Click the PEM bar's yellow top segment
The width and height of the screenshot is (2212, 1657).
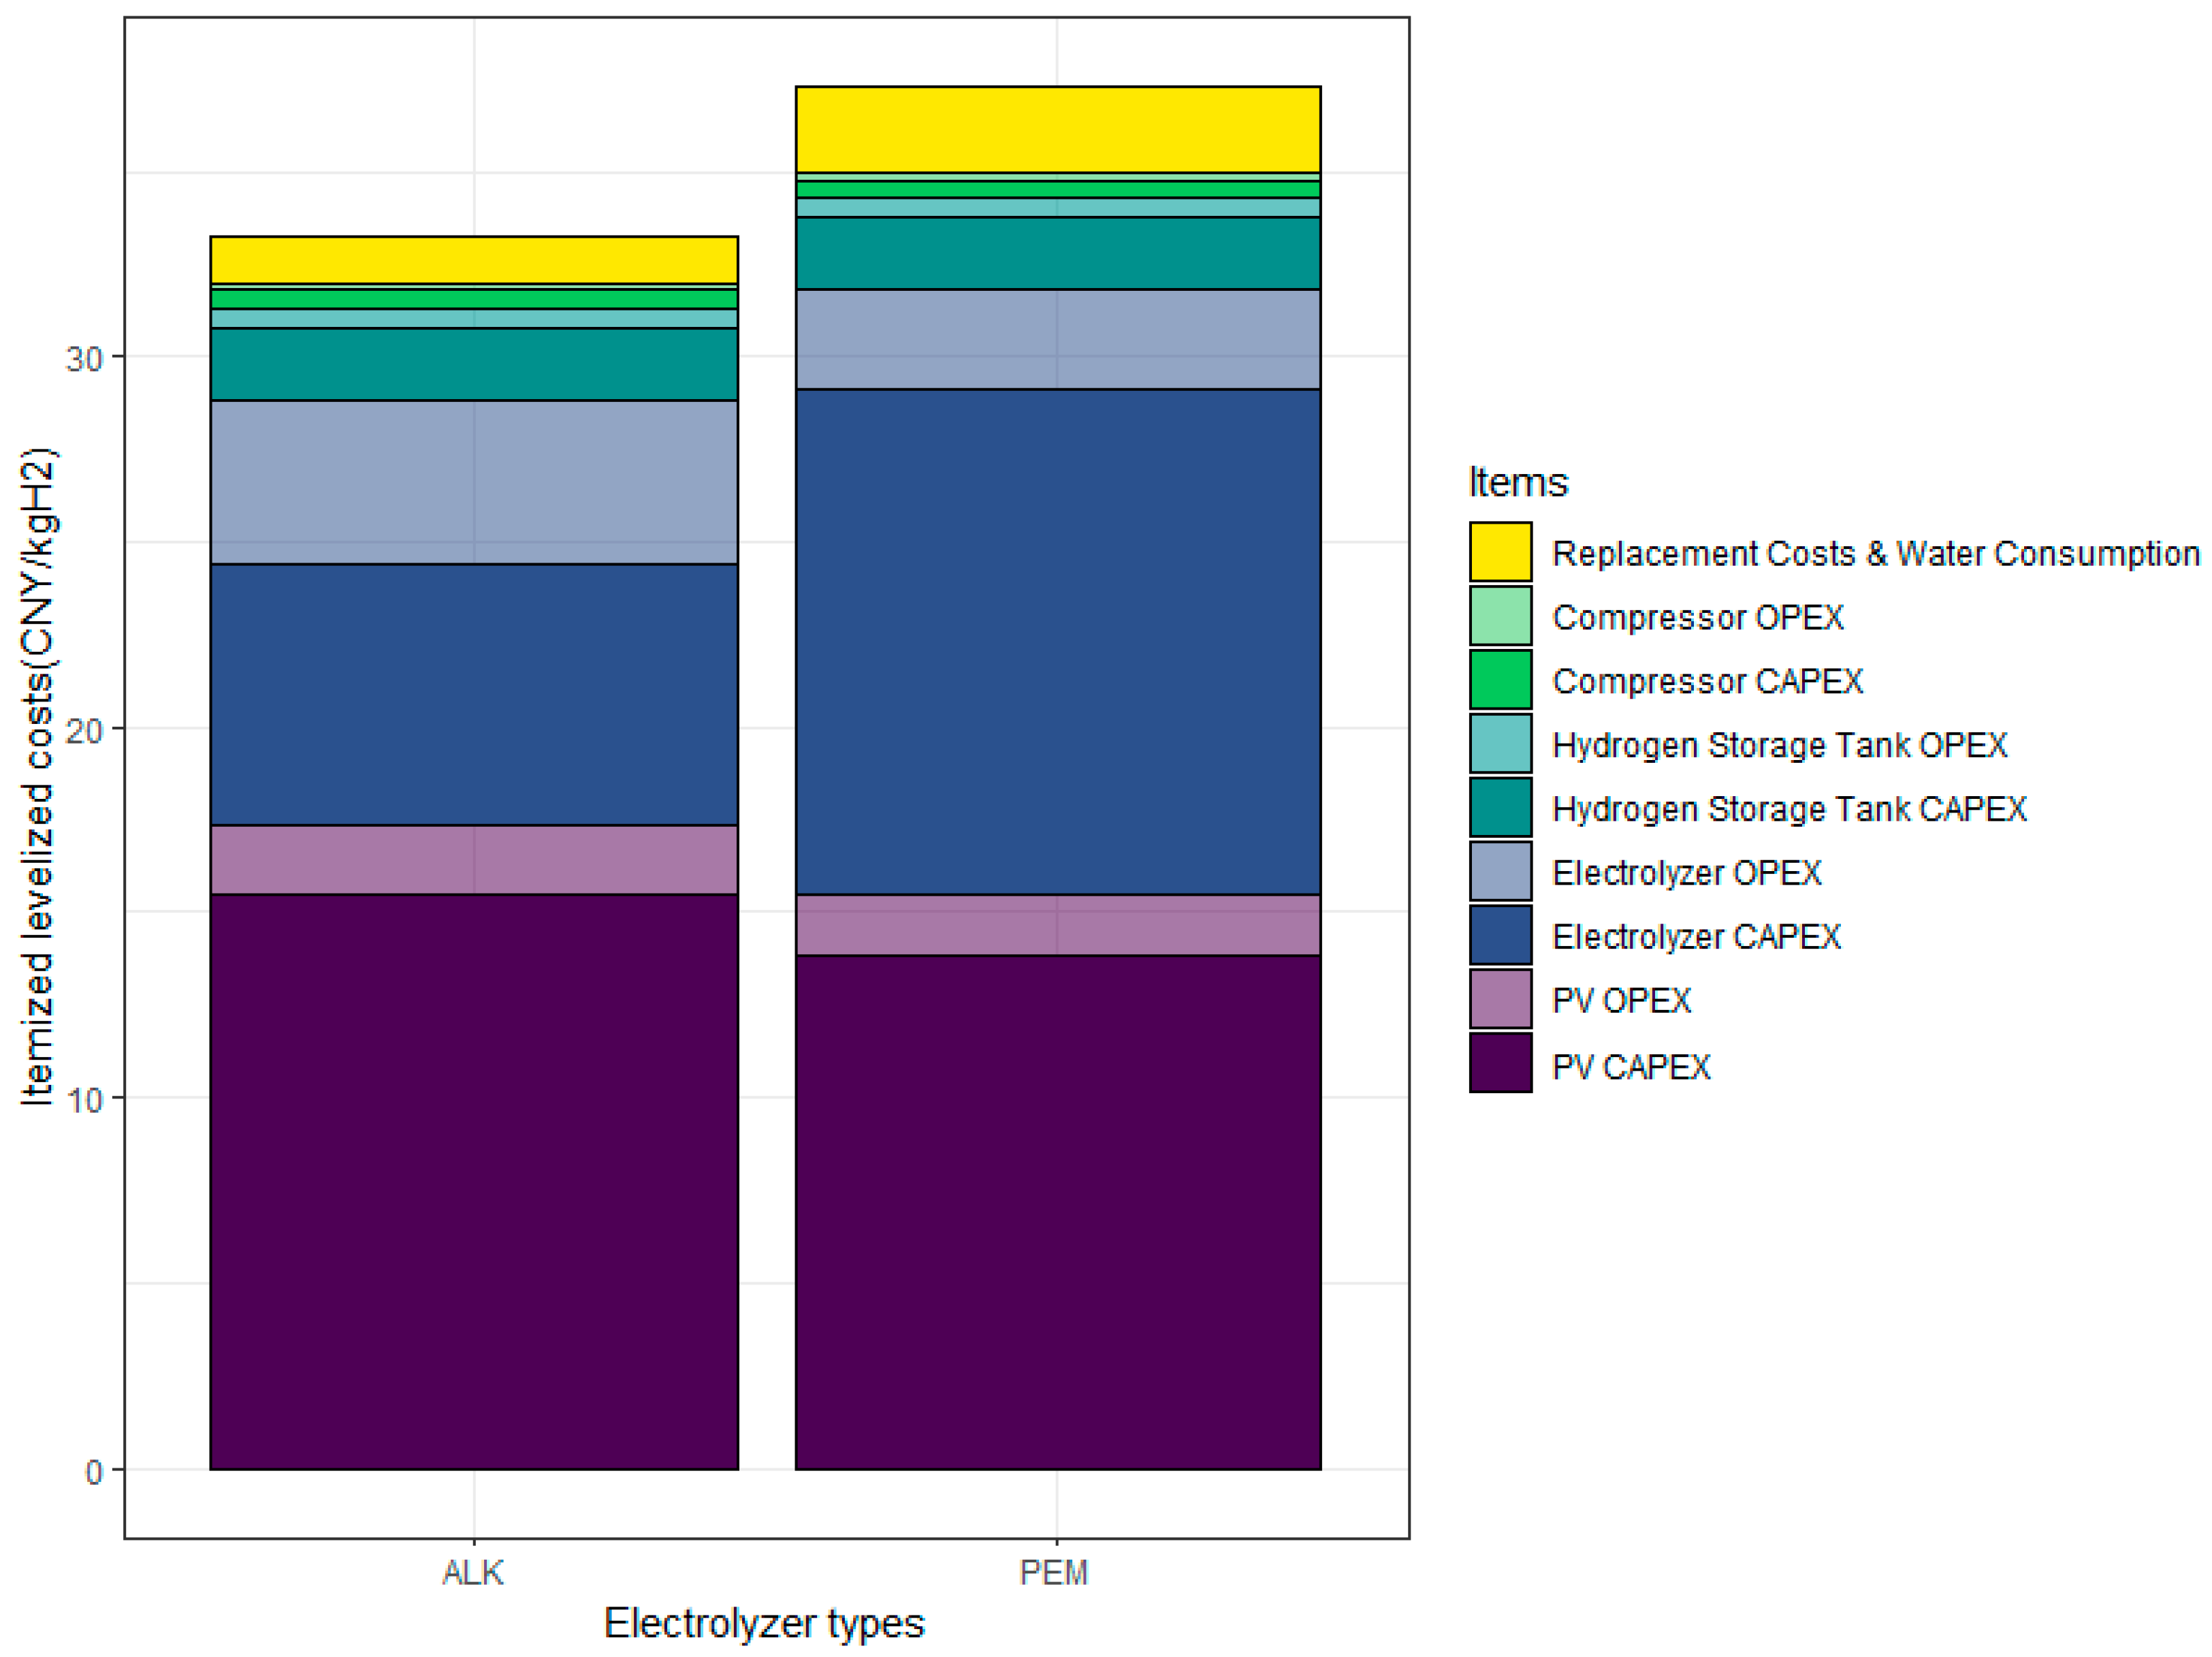1058,129
